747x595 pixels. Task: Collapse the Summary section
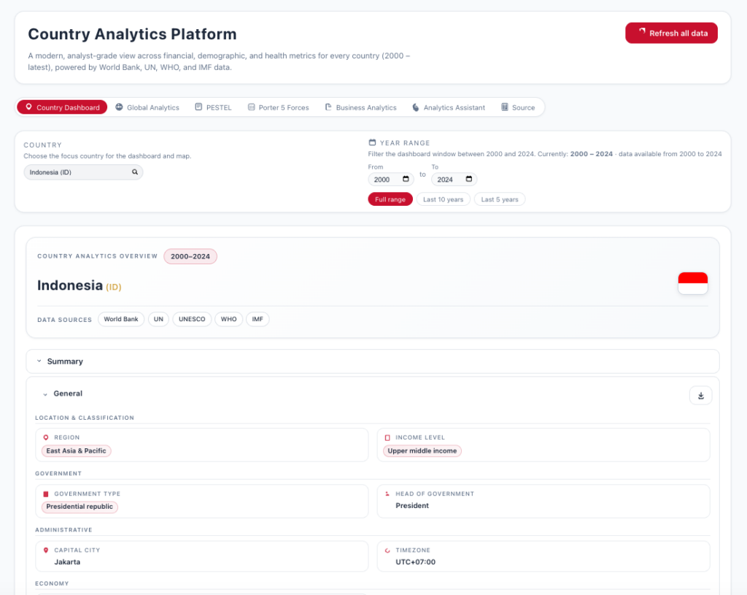point(39,361)
